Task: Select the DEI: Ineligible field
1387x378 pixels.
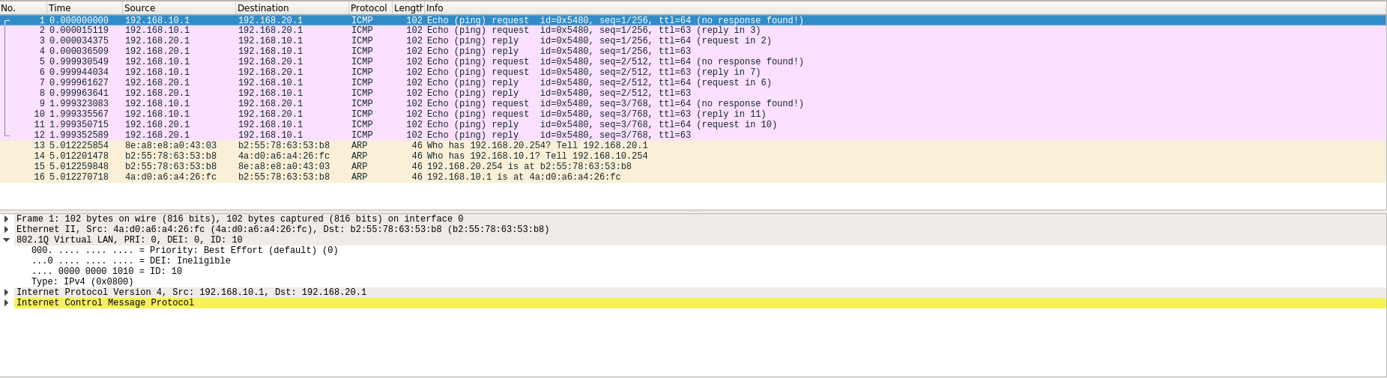Action: (x=130, y=261)
